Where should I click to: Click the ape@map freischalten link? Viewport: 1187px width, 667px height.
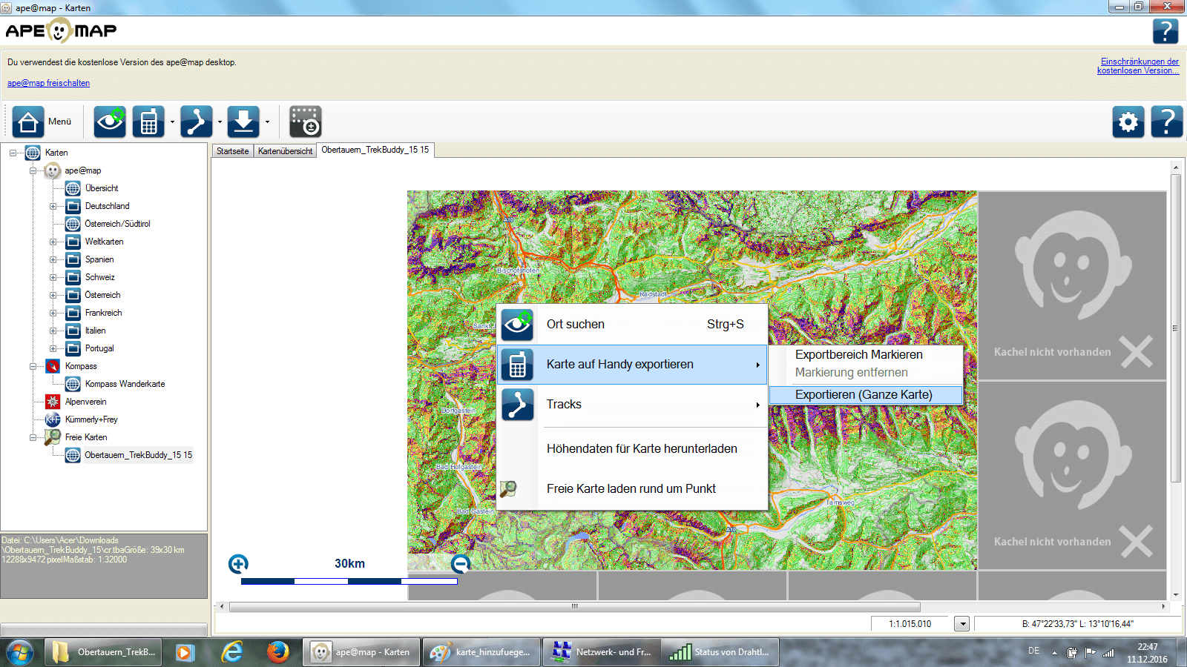click(x=48, y=83)
